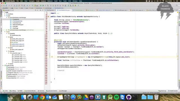The image size is (180, 101).
Task: Click the light bulb intention icon on line 131
Action: [52, 57]
